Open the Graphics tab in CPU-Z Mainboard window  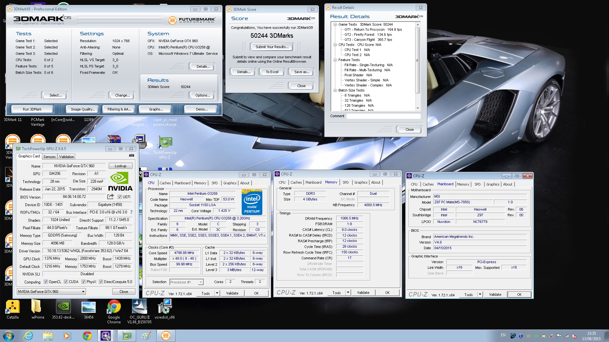pos(493,184)
